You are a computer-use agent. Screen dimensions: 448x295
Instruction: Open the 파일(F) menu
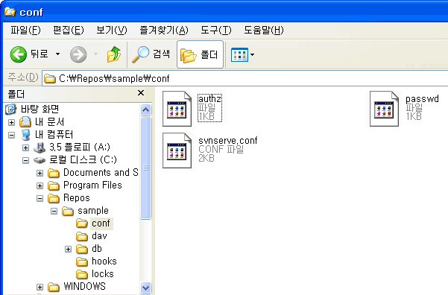25,30
